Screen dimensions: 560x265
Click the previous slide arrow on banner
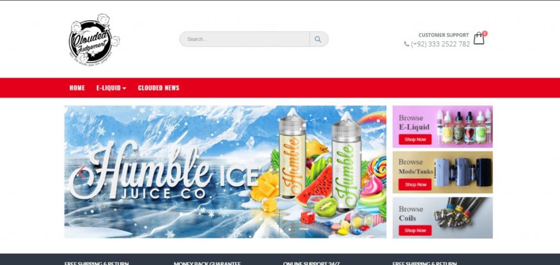82,172
